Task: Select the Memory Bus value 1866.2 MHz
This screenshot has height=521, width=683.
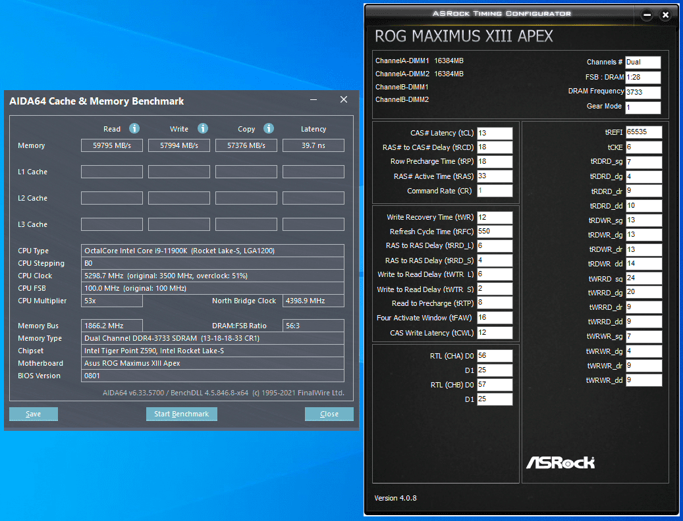Action: (112, 326)
